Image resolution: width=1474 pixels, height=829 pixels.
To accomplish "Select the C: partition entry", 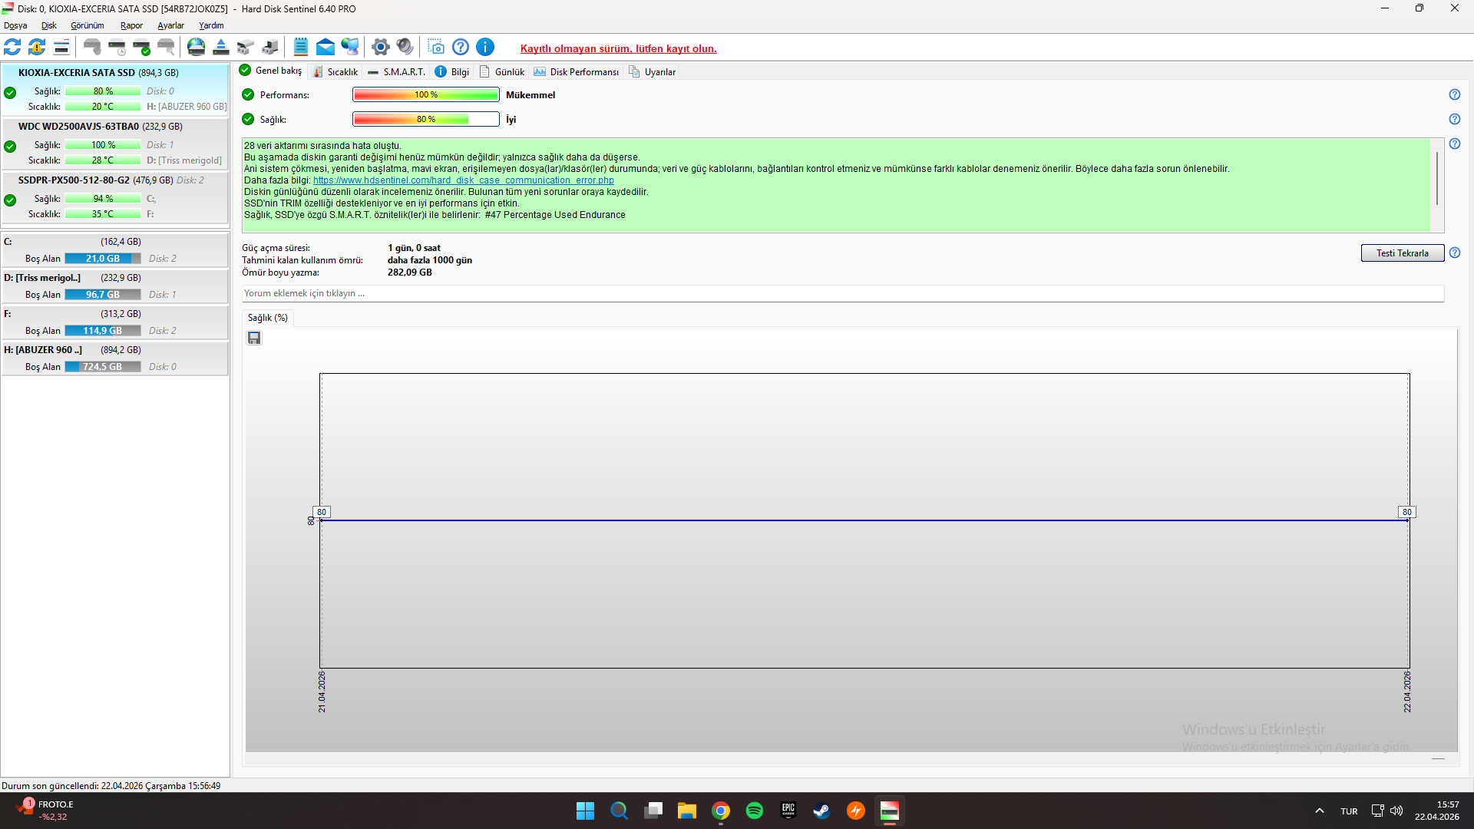I will [115, 250].
